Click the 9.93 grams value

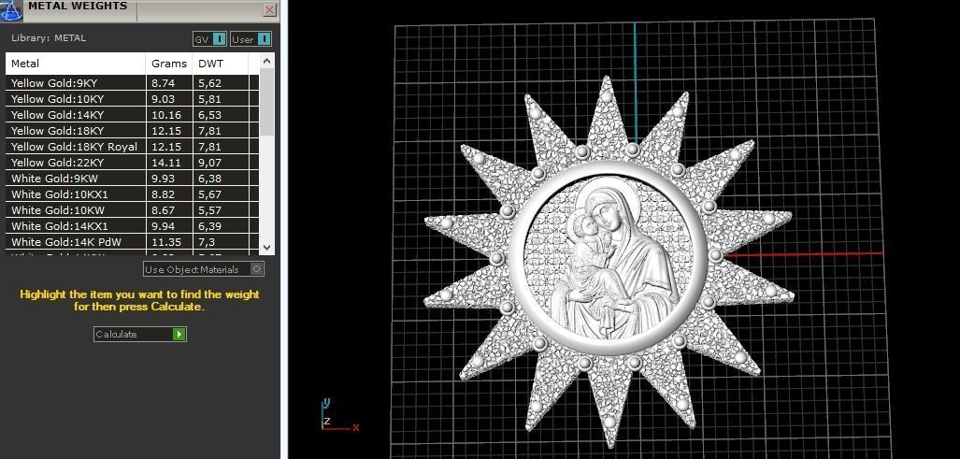[163, 179]
